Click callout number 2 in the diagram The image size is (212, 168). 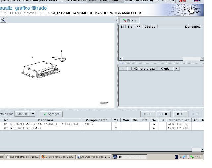click(61, 51)
